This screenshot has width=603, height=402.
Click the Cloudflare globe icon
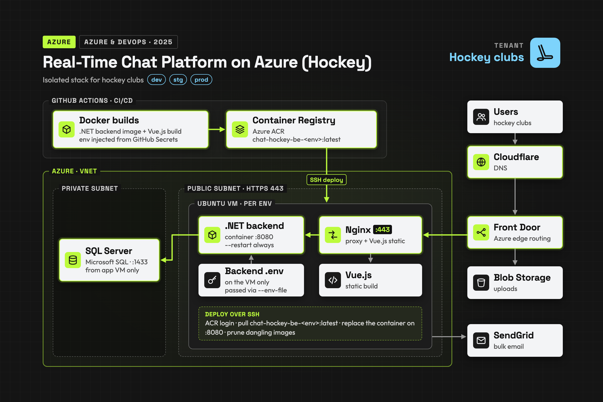(481, 162)
